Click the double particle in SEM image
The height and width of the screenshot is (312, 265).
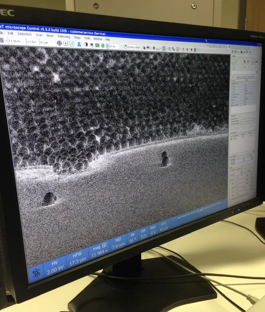click(x=165, y=159)
